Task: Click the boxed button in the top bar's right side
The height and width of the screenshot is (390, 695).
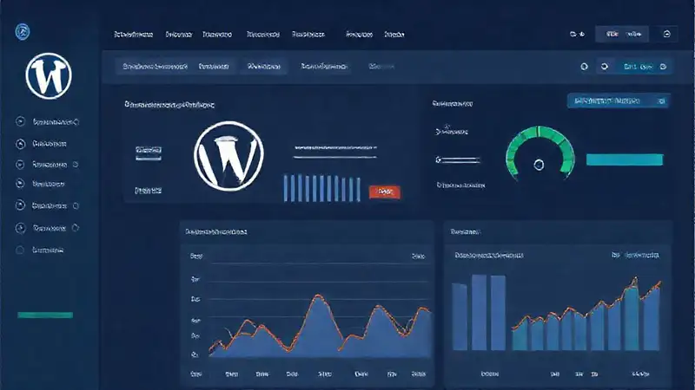Action: point(621,34)
